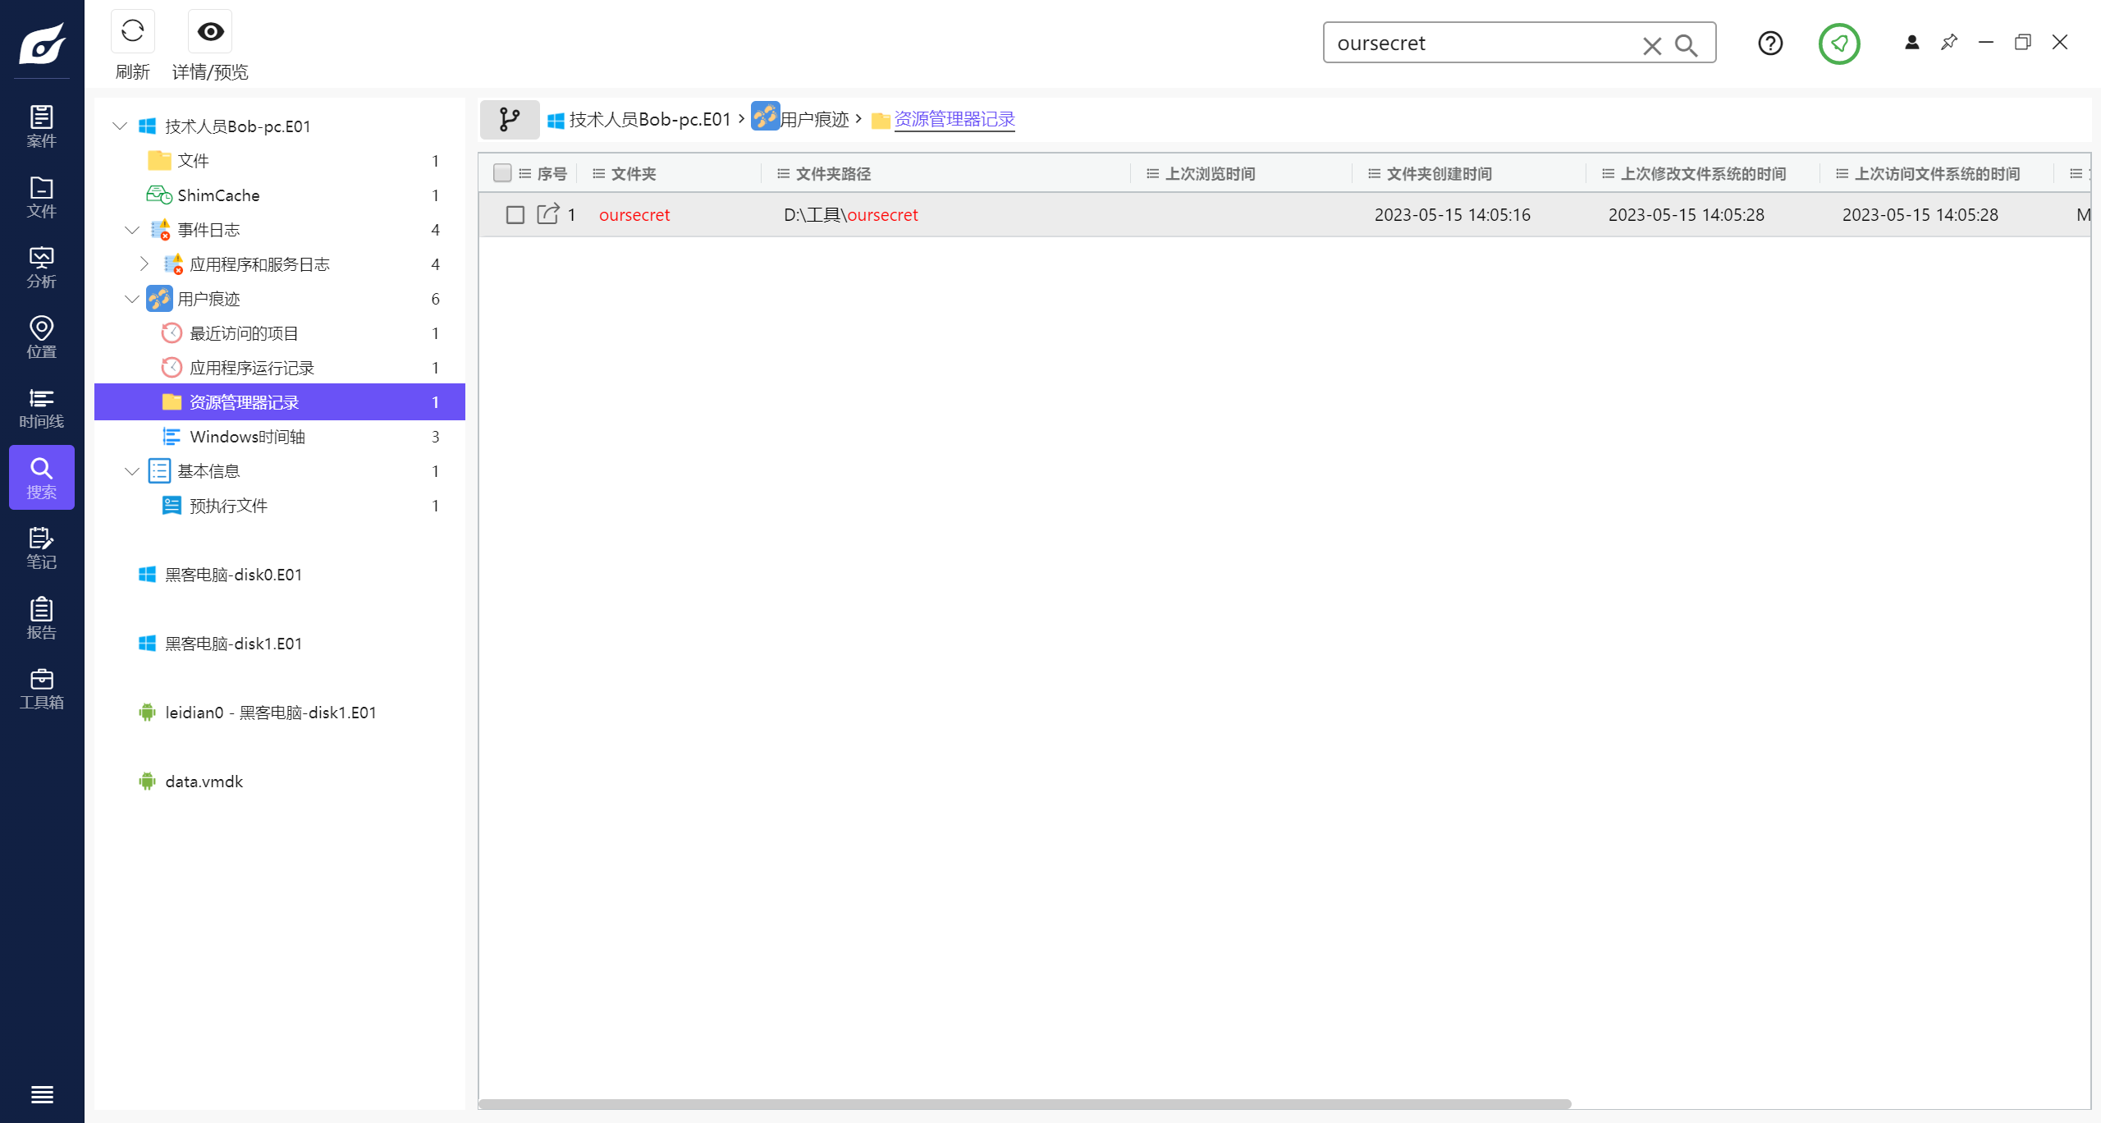Select the 分析 sidebar icon
Viewport: 2101px width, 1123px height.
(x=41, y=266)
